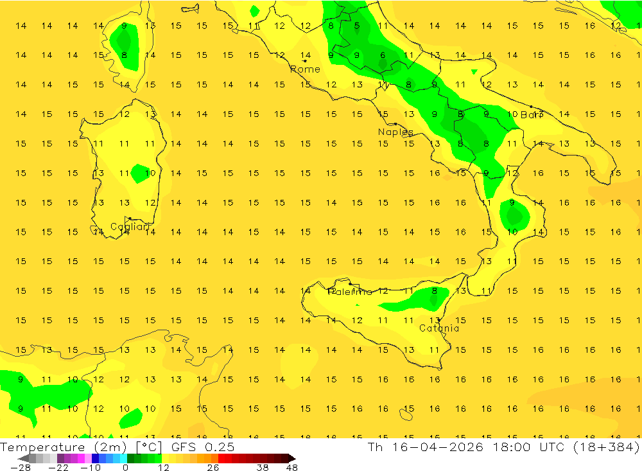Click the '[°C]' unit label
642x471 pixels.
click(x=149, y=447)
